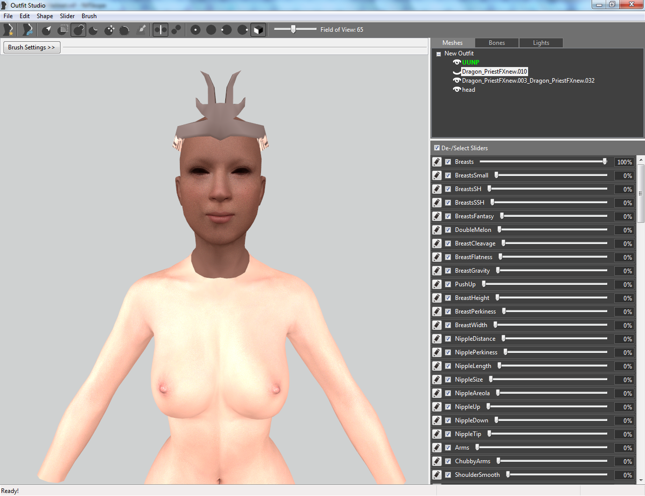This screenshot has height=496, width=645.
Task: Open the Shape menu
Action: pos(45,16)
